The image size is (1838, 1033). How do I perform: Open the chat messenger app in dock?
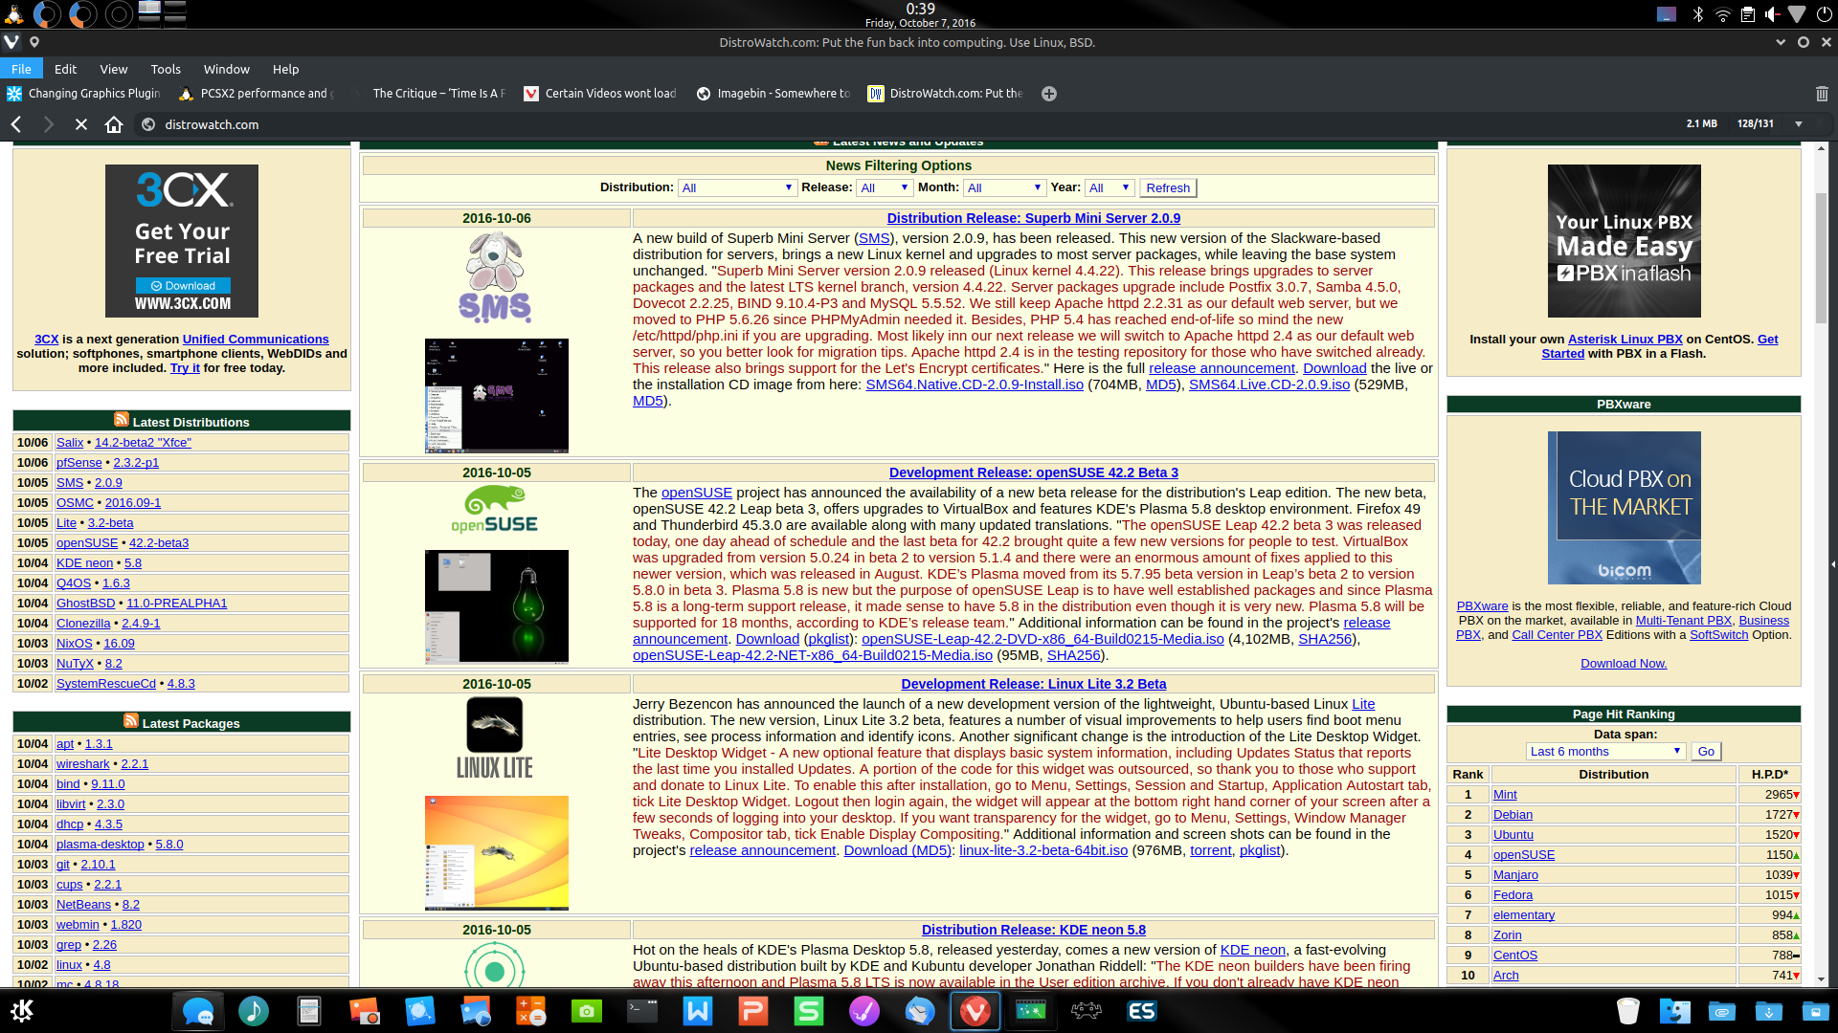click(x=198, y=1011)
